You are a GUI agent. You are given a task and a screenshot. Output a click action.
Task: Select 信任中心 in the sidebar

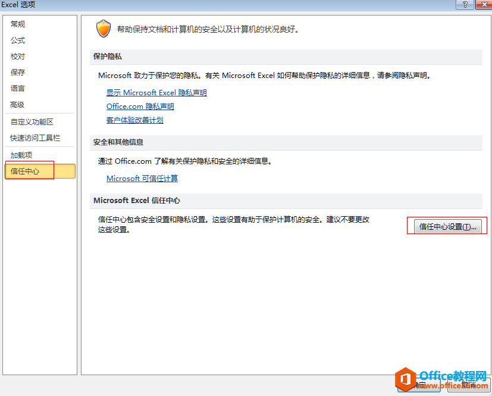(40, 171)
